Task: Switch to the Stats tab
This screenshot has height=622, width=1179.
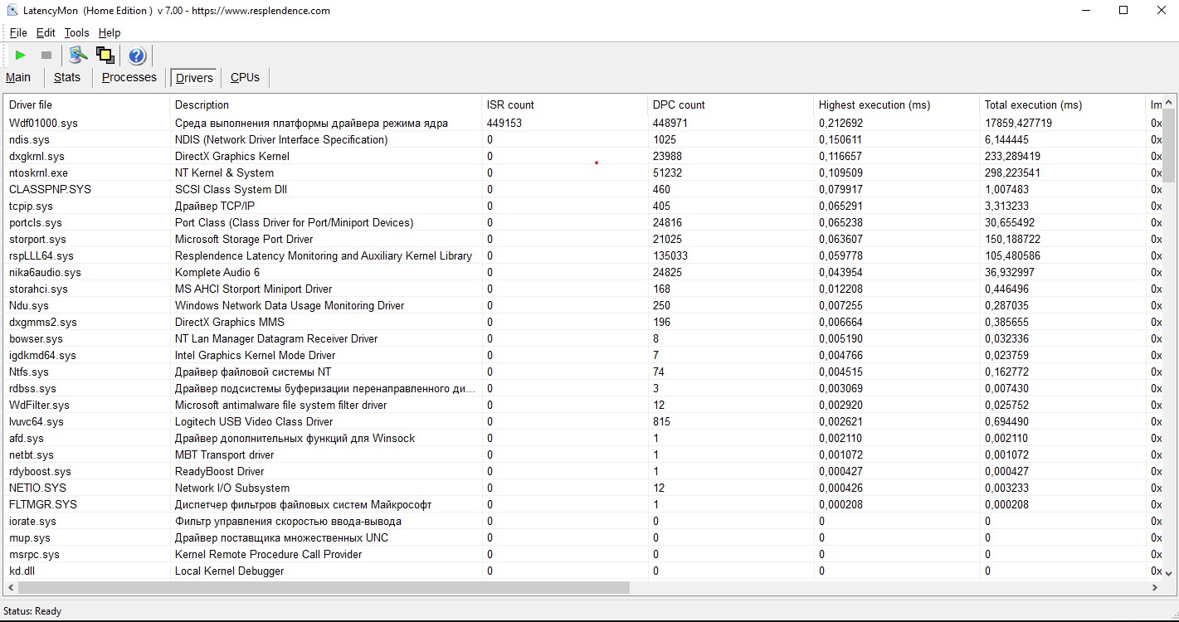Action: (x=67, y=77)
